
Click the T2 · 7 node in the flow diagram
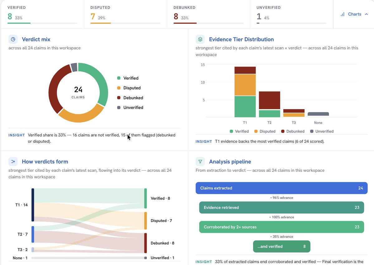coord(33,234)
